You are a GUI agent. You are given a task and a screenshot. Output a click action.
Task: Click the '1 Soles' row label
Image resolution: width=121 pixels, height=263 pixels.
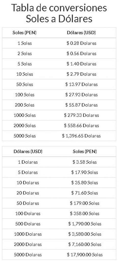pyautogui.click(x=25, y=43)
